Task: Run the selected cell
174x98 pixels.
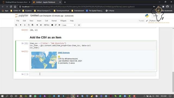Action: tap(47, 25)
